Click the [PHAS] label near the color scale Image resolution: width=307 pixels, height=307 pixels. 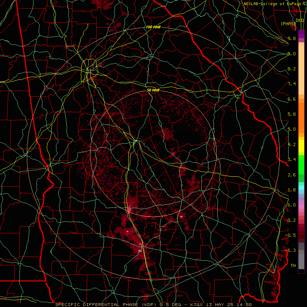click(x=288, y=24)
